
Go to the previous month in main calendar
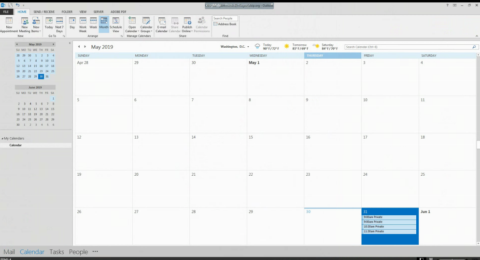point(79,47)
